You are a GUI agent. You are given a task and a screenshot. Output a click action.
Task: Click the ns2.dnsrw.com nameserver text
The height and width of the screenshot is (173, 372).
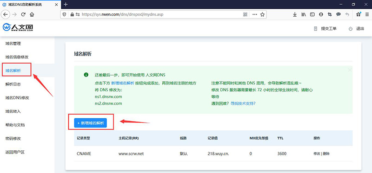[x=108, y=103]
